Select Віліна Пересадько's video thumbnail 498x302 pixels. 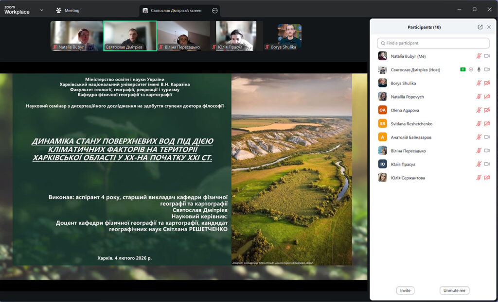[x=183, y=35]
